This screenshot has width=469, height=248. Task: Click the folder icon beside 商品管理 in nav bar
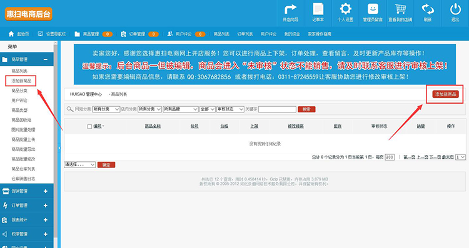[x=77, y=34]
